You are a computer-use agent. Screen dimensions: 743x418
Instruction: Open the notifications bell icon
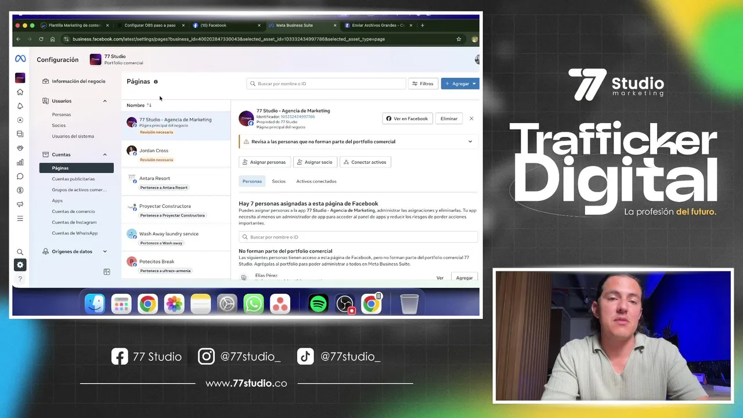point(20,106)
